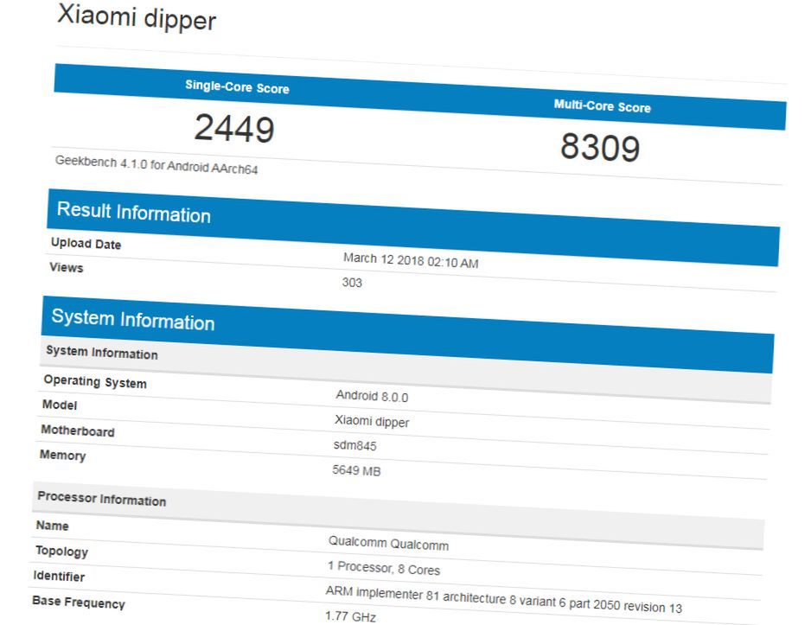Click the Identifier label

click(59, 576)
